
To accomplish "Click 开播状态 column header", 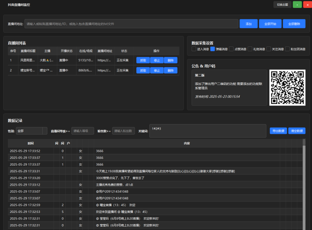I will tap(66, 51).
